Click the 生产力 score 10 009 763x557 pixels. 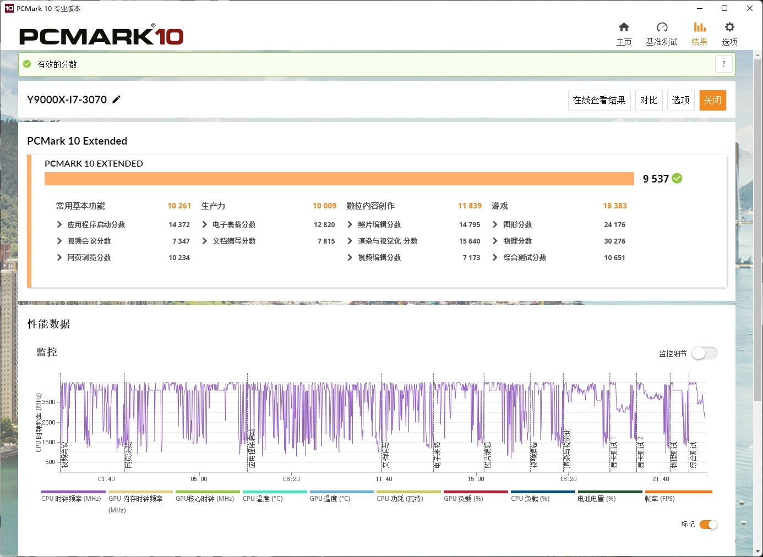point(325,206)
